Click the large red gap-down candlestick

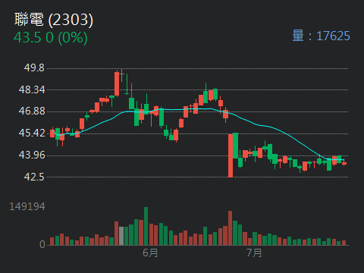(231, 155)
